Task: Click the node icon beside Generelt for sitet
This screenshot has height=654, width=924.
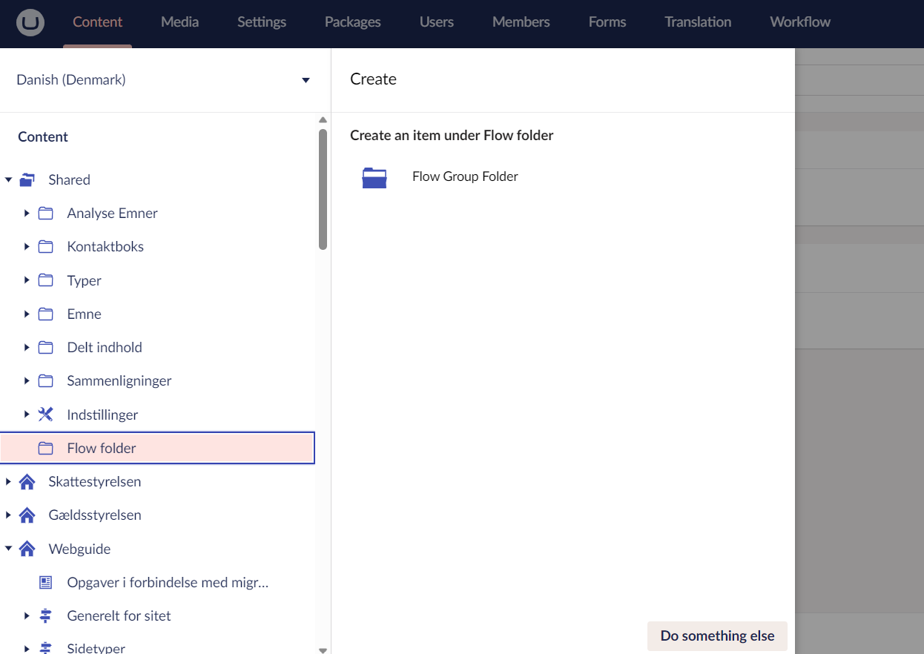Action: pyautogui.click(x=45, y=615)
